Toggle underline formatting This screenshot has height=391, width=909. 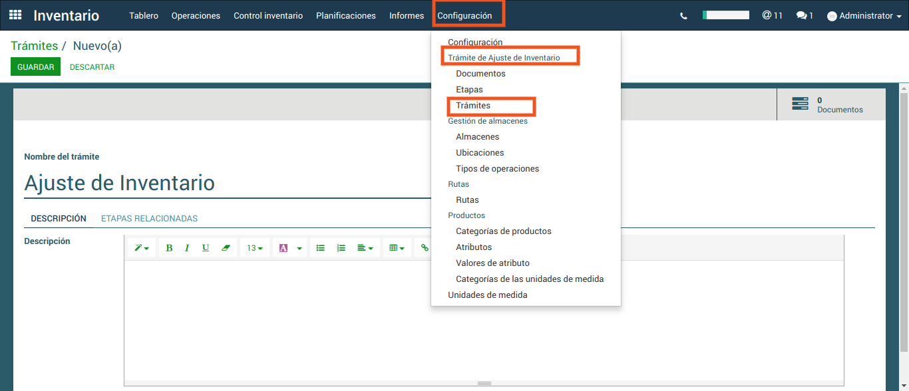tap(206, 248)
